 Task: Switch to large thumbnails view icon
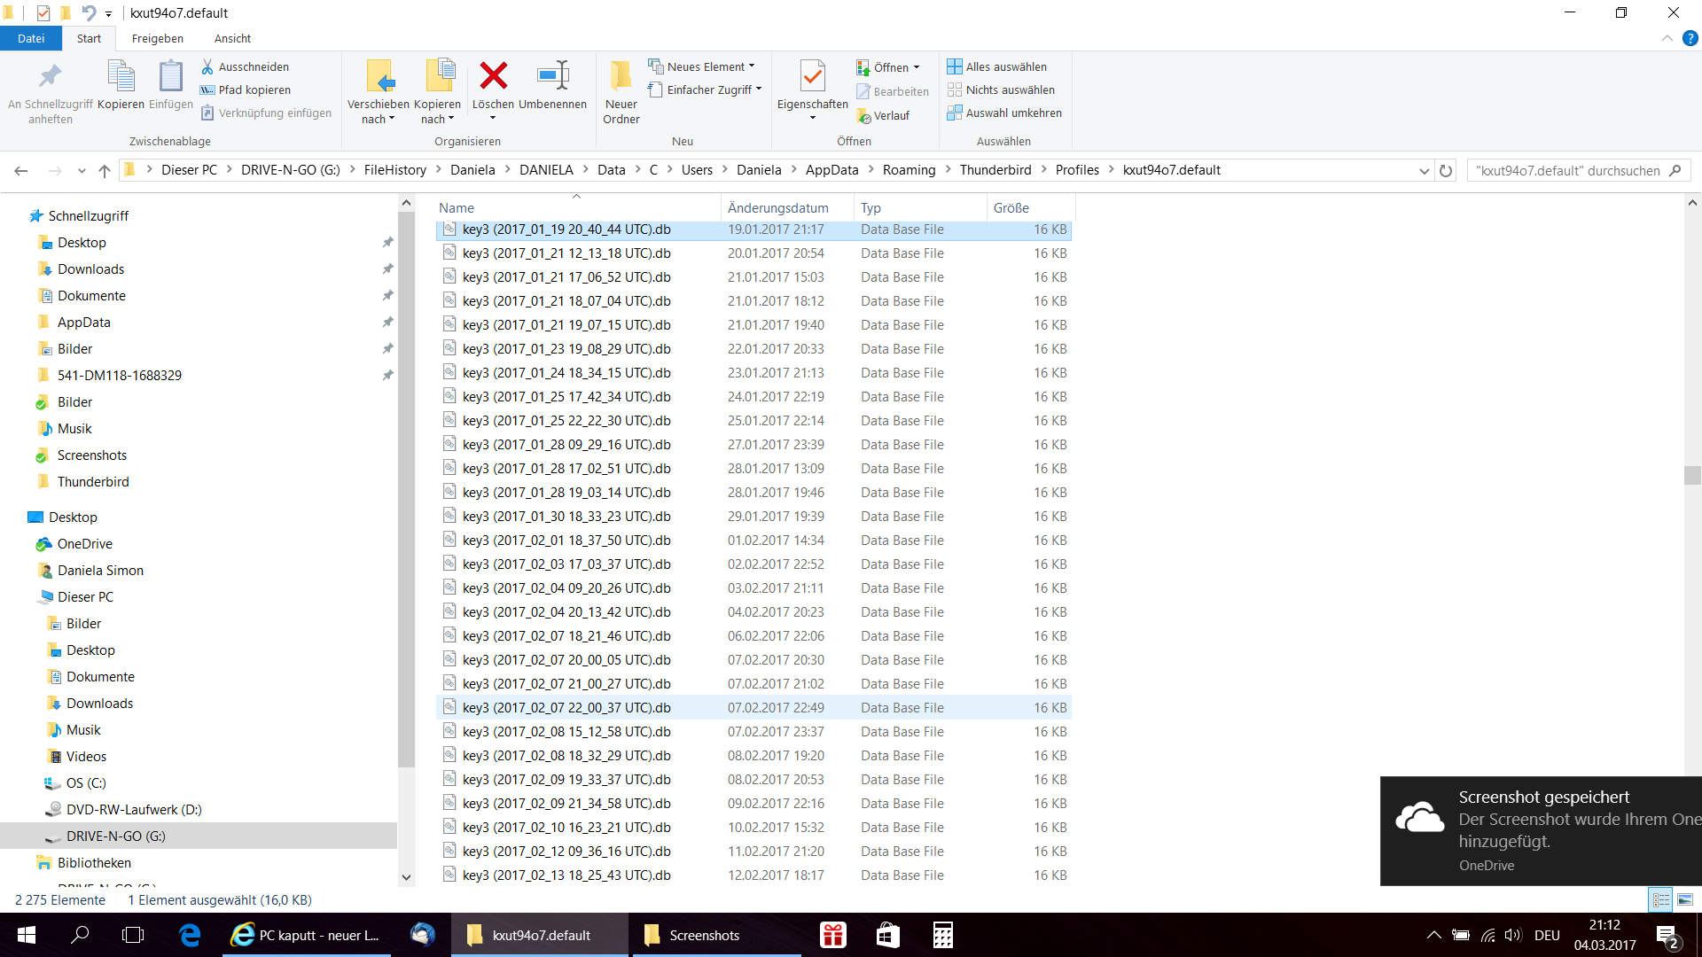point(1685,899)
